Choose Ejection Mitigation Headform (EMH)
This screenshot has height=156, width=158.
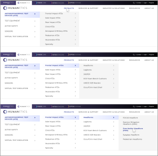pyautogui.click(x=131, y=123)
